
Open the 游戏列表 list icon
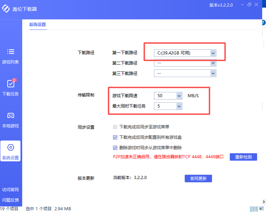pos(10,51)
